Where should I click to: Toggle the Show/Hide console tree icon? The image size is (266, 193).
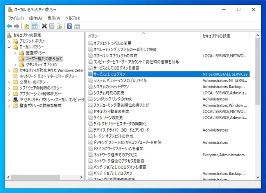pyautogui.click(x=34, y=26)
